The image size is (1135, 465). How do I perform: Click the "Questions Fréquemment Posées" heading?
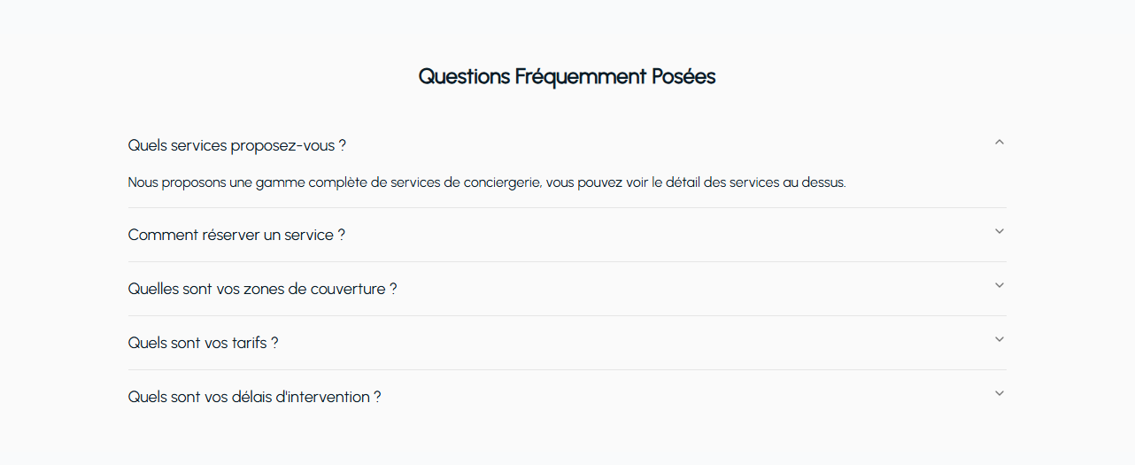[x=567, y=76]
